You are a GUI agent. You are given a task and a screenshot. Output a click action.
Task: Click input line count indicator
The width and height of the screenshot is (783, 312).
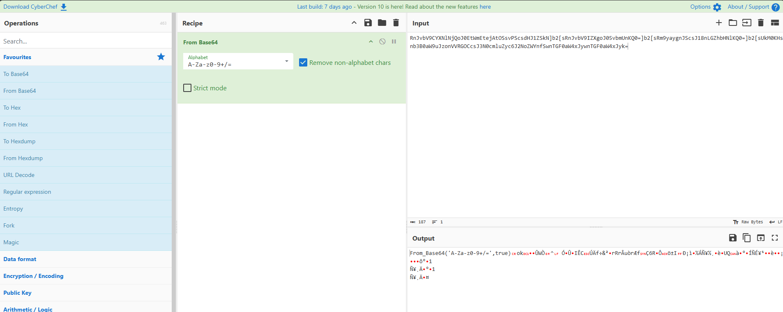click(x=438, y=222)
